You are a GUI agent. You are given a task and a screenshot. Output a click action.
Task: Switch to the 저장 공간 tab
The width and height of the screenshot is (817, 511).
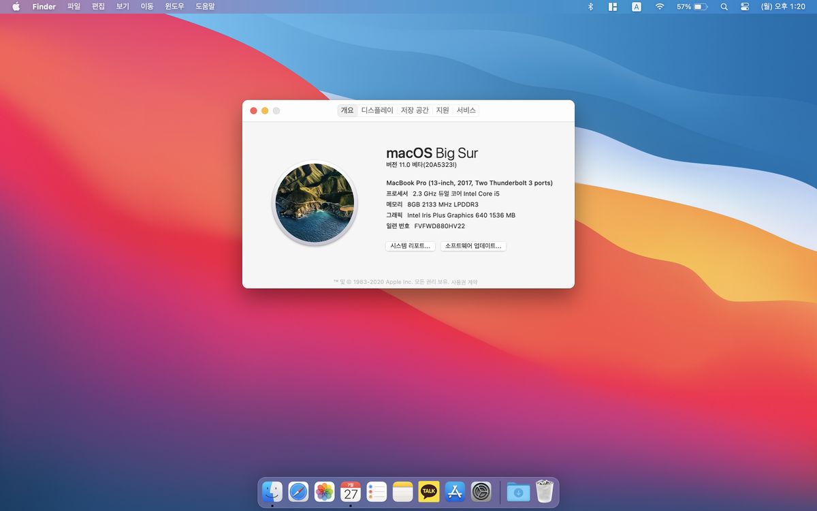(415, 110)
